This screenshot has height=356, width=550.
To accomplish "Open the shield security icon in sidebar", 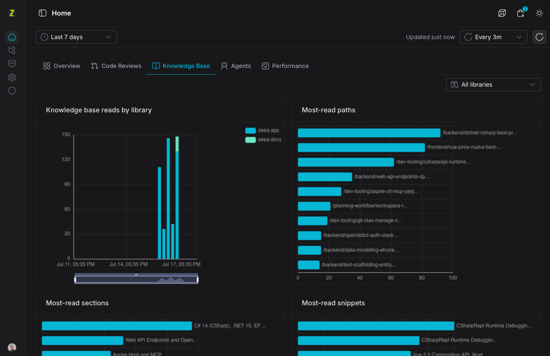I will [x=12, y=91].
